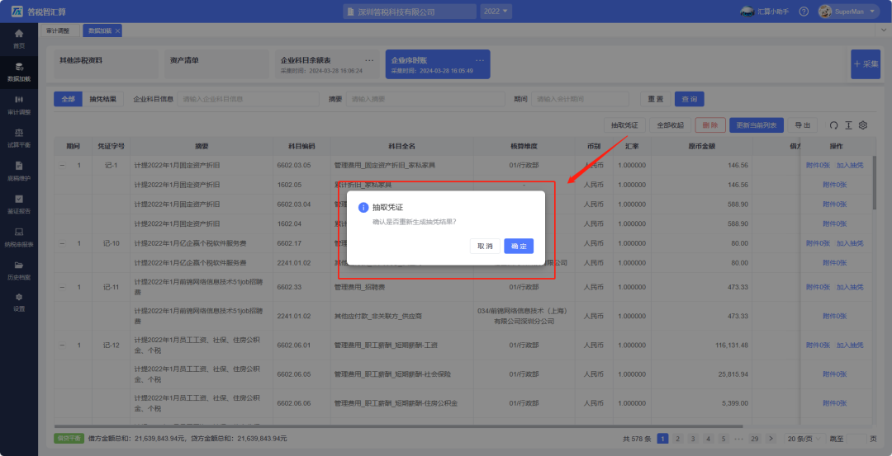Open more options on 企业科目余额表 card
This screenshot has height=456, width=892.
pyautogui.click(x=369, y=60)
